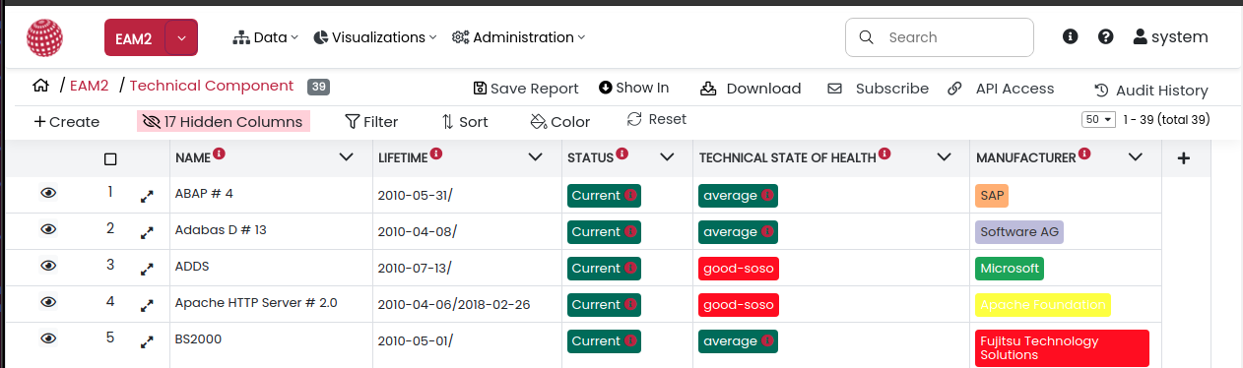Open the page size 50 dropdown

(1098, 119)
